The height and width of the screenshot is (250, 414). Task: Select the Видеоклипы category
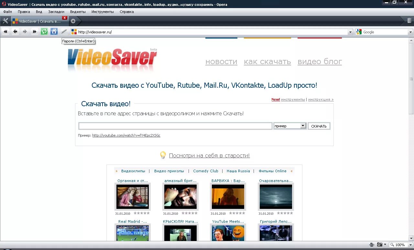pyautogui.click(x=133, y=171)
